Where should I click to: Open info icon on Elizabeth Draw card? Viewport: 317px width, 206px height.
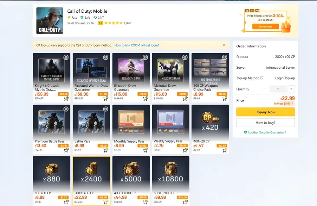point(145,57)
